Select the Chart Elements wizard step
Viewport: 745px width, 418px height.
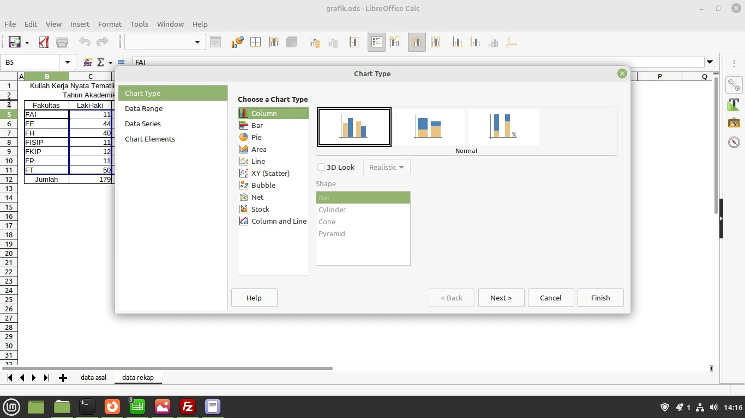[x=173, y=139]
